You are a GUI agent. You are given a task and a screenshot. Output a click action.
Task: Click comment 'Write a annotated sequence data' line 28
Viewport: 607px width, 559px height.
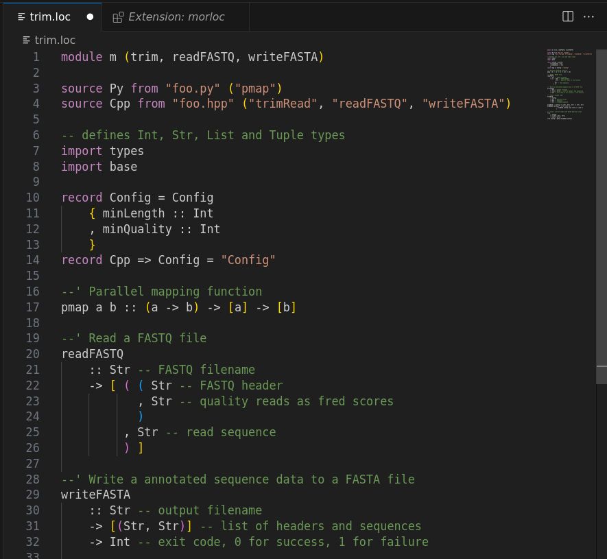(x=251, y=479)
